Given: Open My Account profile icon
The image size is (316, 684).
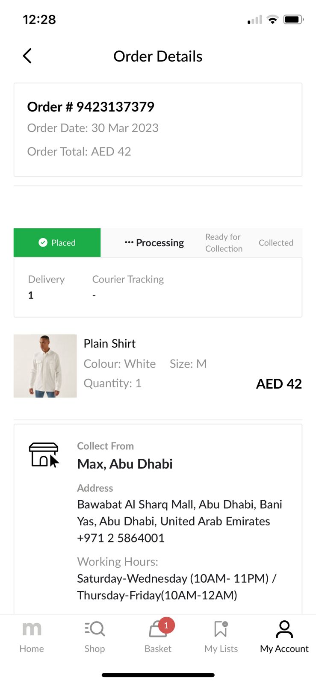Looking at the screenshot, I should (284, 629).
